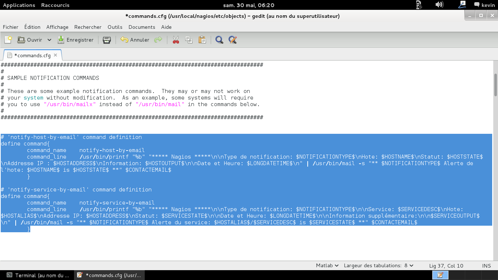Undo last change with Annuler
The width and height of the screenshot is (498, 280).
tap(135, 40)
